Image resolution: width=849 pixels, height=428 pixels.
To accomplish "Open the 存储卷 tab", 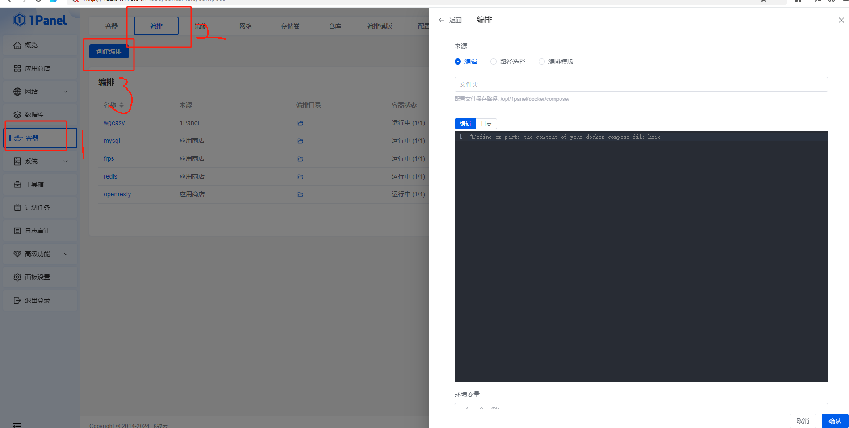I will (x=290, y=26).
